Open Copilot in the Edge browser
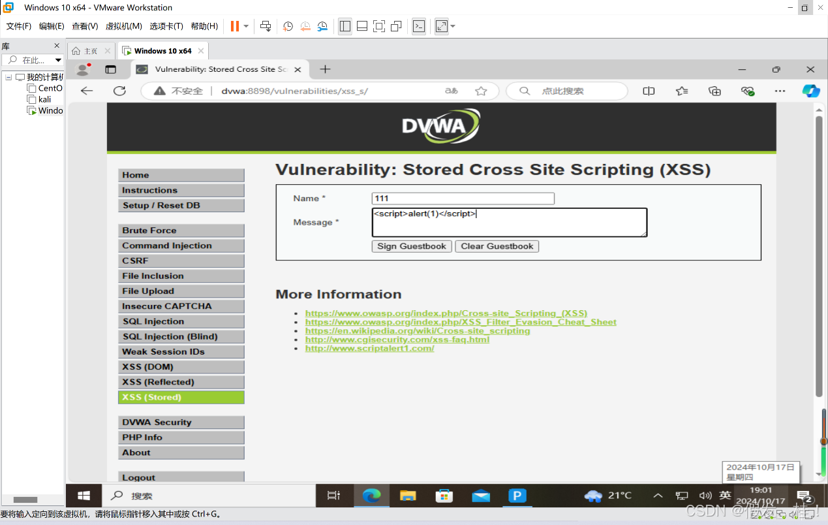Screen dimensions: 828x525 pos(810,91)
